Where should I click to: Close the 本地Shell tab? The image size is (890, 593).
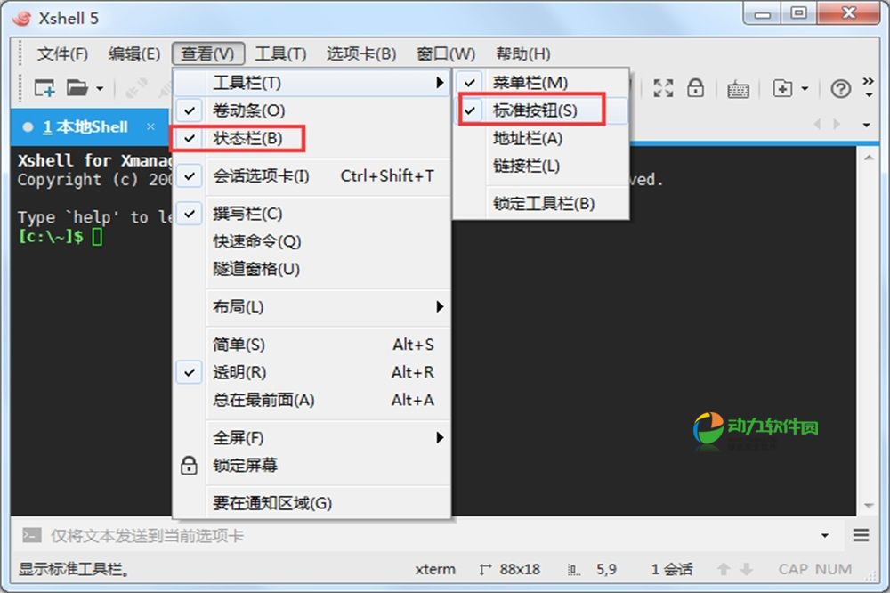[150, 126]
